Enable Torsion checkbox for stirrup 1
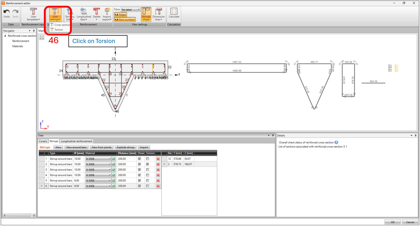The height and width of the screenshot is (226, 420). pos(148,159)
